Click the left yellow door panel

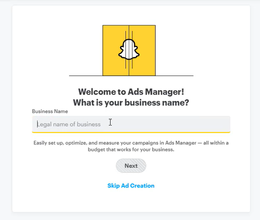coord(115,50)
